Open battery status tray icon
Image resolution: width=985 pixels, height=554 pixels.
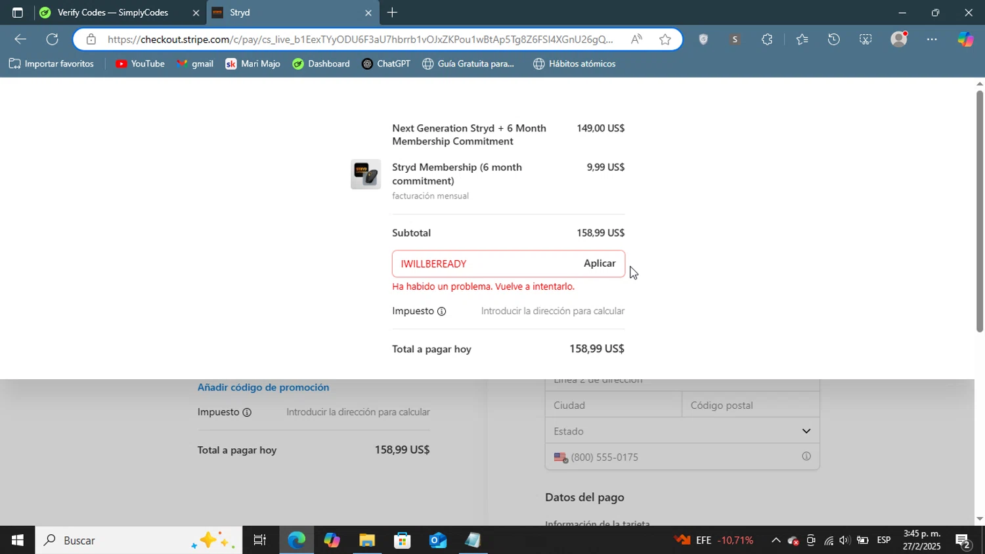[862, 540]
